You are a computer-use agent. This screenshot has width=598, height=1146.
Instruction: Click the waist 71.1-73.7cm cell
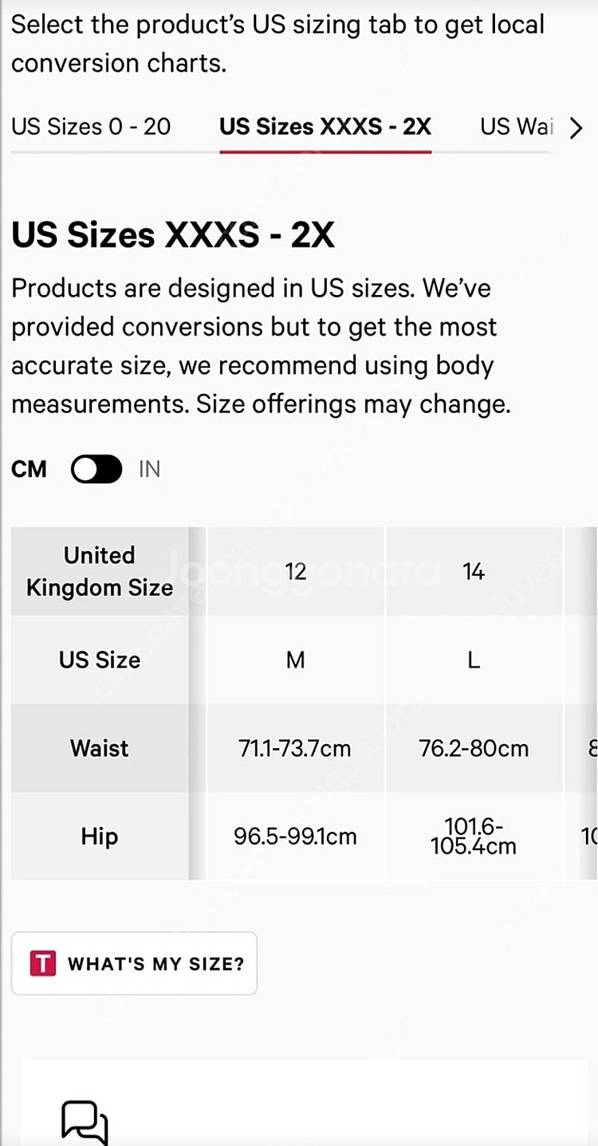coord(296,748)
